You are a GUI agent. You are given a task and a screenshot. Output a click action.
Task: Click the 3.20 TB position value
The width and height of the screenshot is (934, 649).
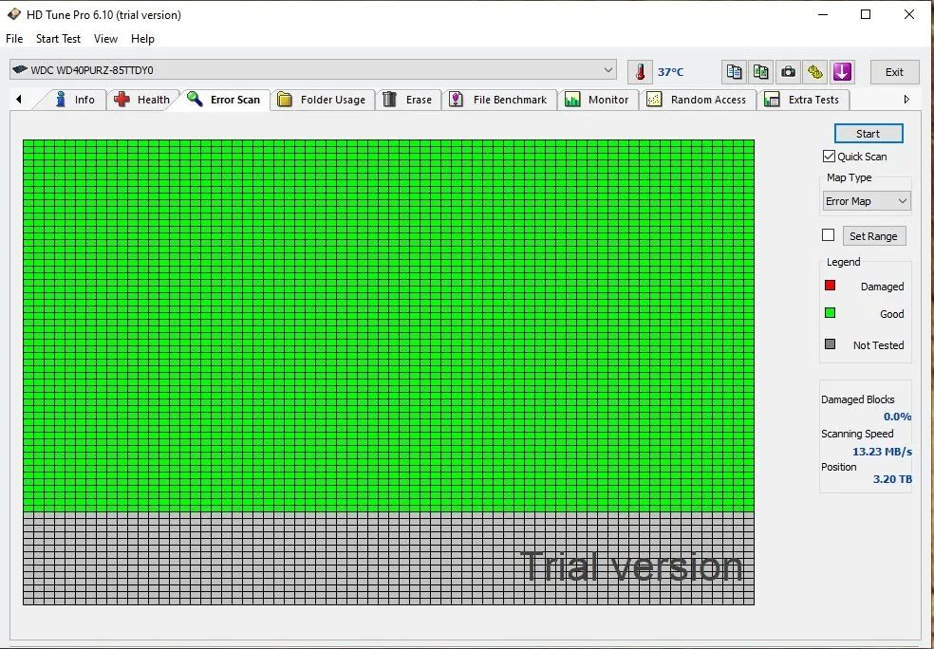pos(892,479)
